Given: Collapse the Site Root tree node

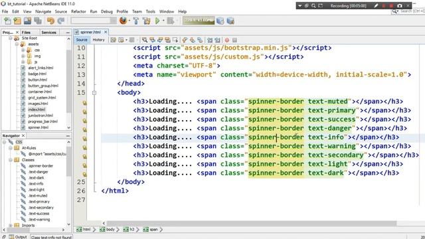Looking at the screenshot, I should (x=11, y=39).
